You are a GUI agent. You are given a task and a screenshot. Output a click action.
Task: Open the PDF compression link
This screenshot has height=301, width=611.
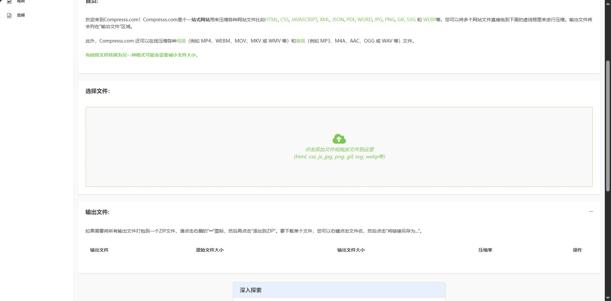(x=350, y=20)
